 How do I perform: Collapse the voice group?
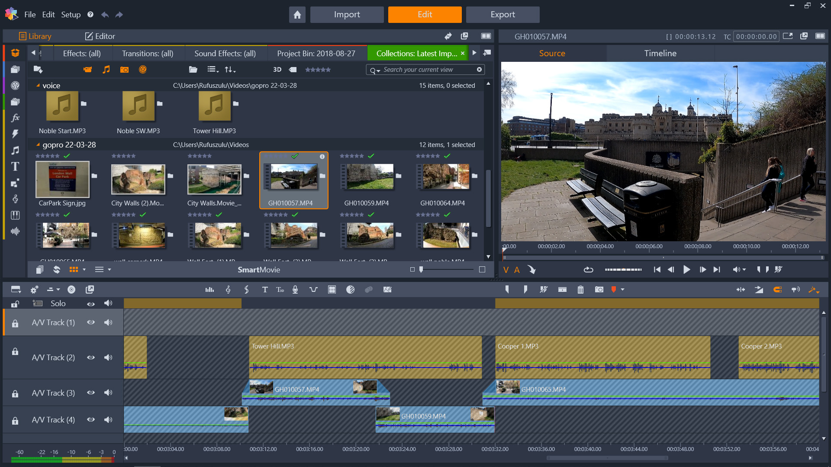[38, 85]
